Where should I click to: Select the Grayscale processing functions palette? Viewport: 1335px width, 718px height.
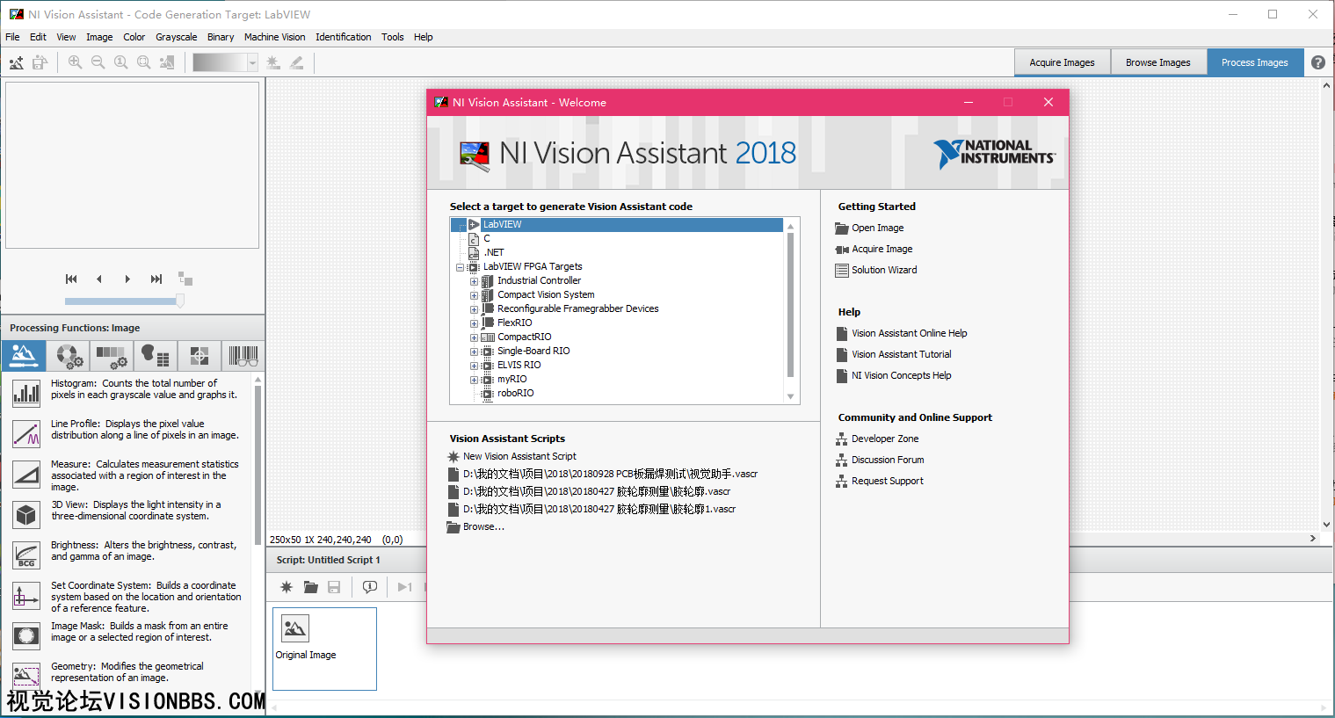coord(112,356)
